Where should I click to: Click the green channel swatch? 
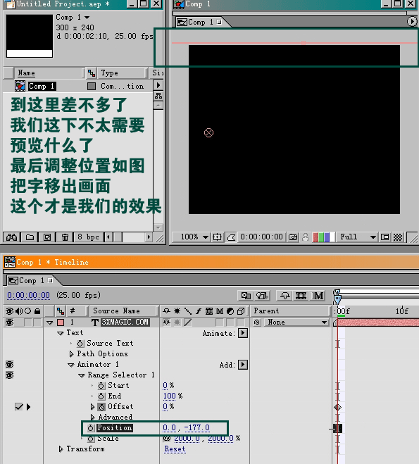coord(321,237)
